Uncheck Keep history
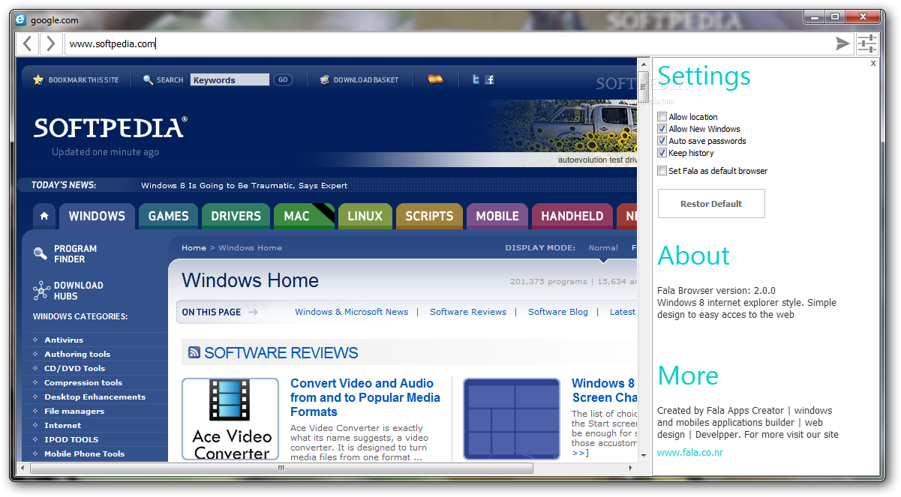The width and height of the screenshot is (901, 497). point(662,153)
